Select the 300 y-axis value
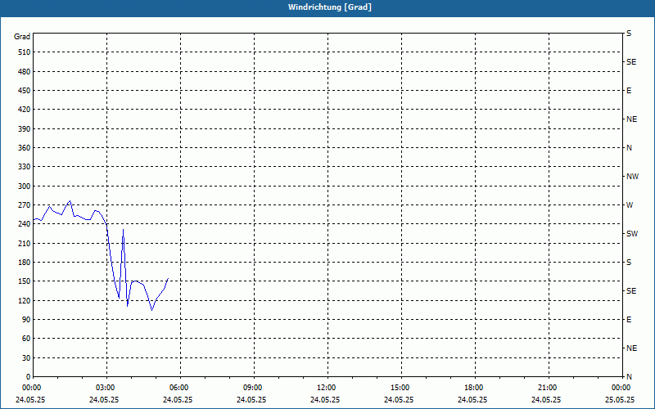The image size is (655, 409). coord(25,187)
